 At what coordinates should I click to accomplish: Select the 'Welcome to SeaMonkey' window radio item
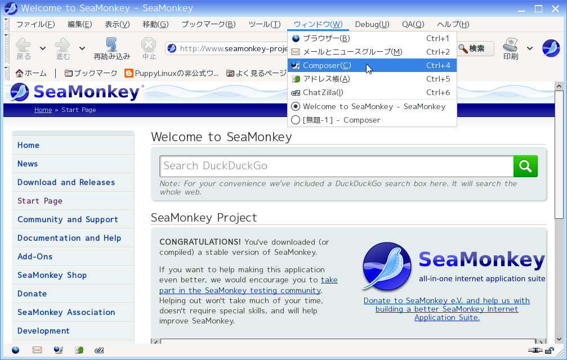[372, 106]
